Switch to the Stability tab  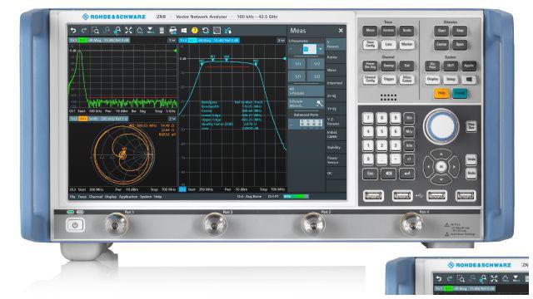click(336, 148)
